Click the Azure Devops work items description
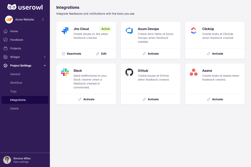This screenshot has height=167, width=251. [x=156, y=38]
